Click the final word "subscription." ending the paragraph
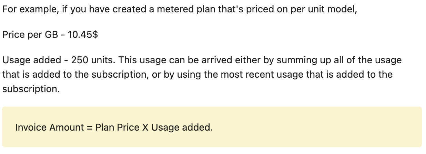This screenshot has height=154, width=426. pos(31,89)
